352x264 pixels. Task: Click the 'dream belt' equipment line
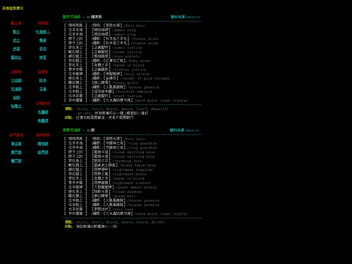100,196
